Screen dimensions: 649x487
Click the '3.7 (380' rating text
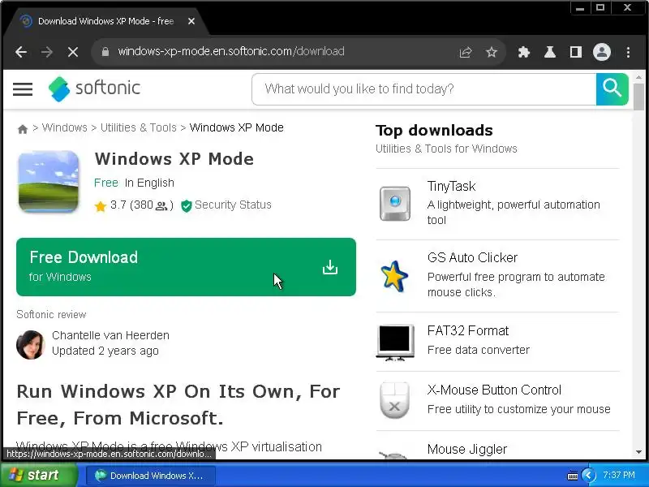point(131,205)
